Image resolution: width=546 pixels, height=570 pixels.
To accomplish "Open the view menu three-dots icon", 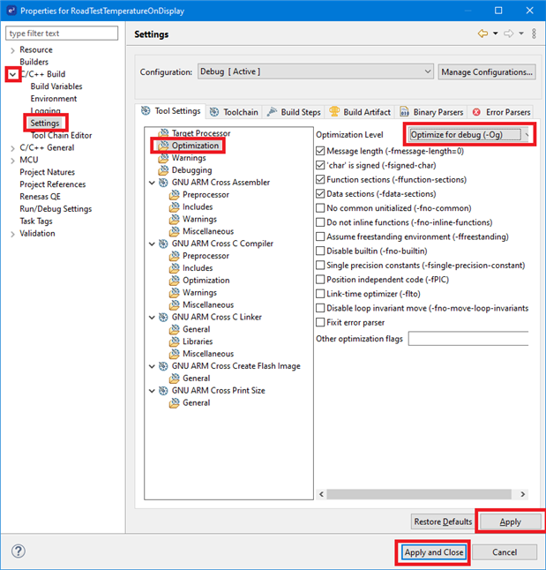I will tap(534, 34).
